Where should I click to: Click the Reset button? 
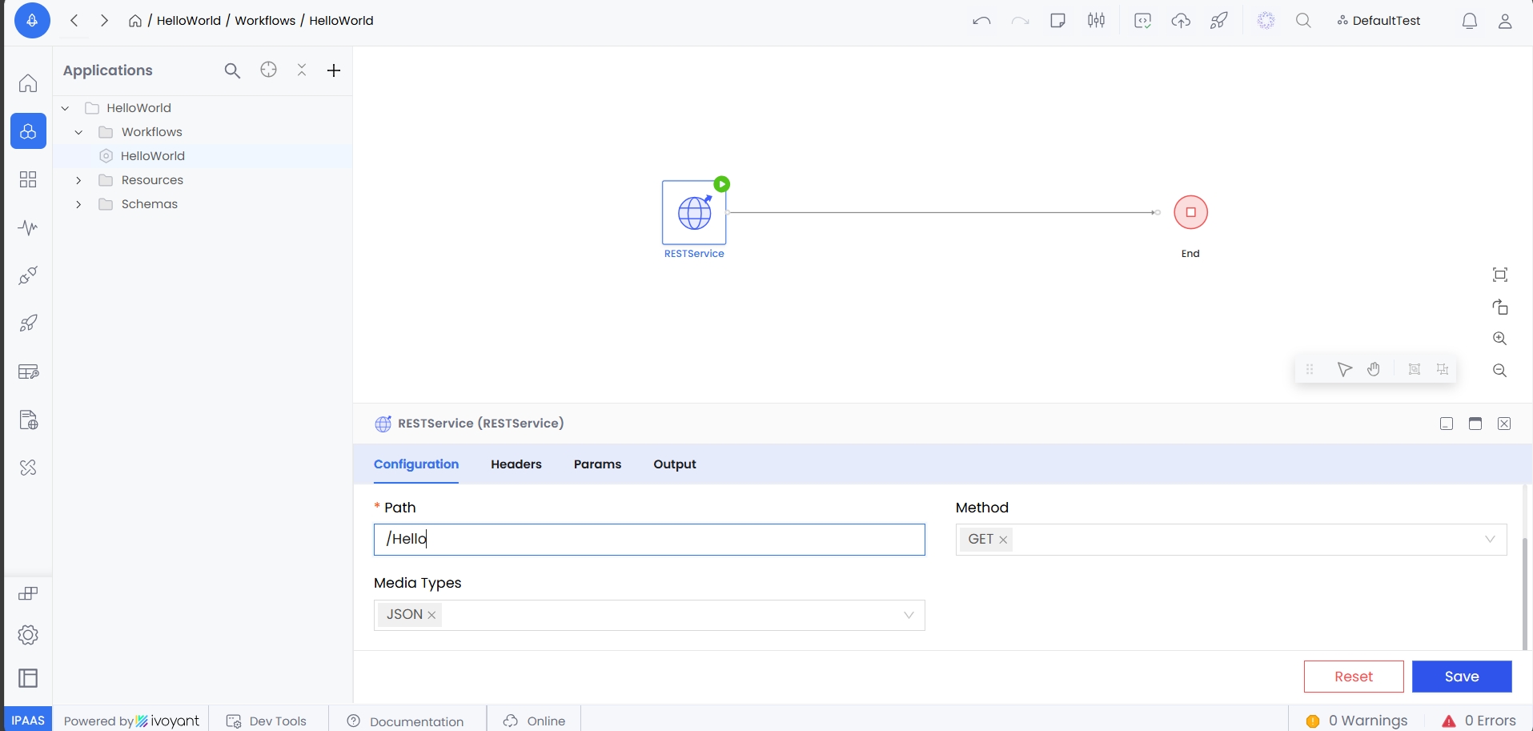pyautogui.click(x=1353, y=677)
